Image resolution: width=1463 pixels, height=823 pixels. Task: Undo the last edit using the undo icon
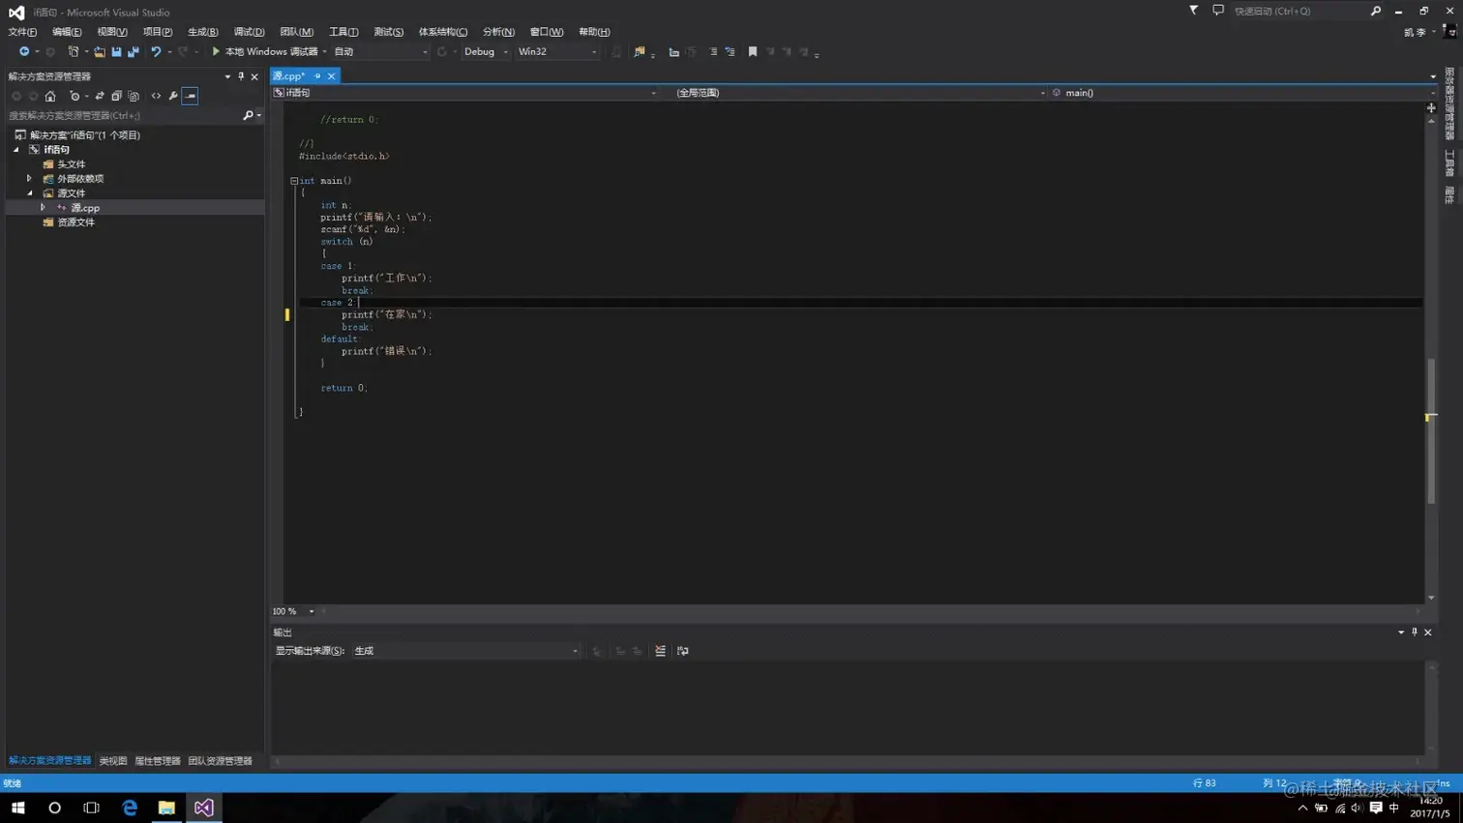(156, 52)
